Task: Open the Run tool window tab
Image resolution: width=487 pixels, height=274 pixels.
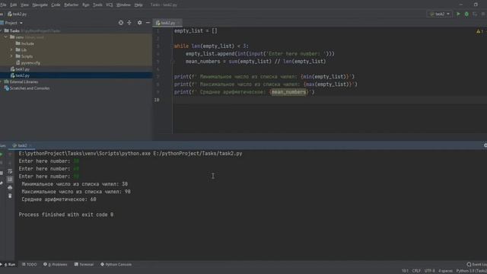Action: 8,264
